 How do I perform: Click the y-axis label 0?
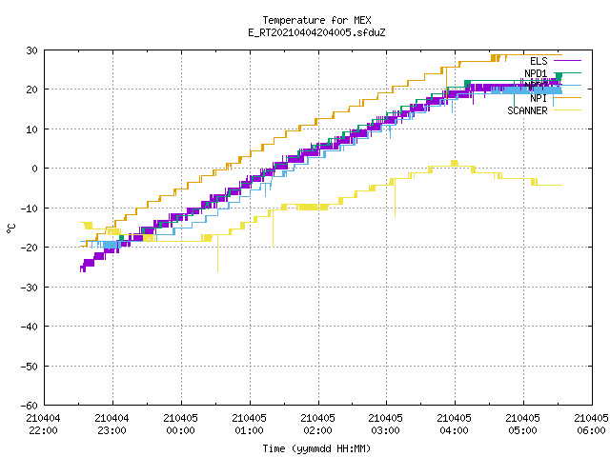(x=35, y=169)
